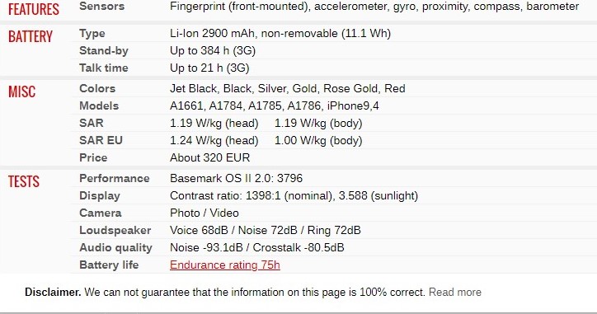This screenshot has height=314, width=597.
Task: Click the Performance test label
Action: pyautogui.click(x=115, y=179)
